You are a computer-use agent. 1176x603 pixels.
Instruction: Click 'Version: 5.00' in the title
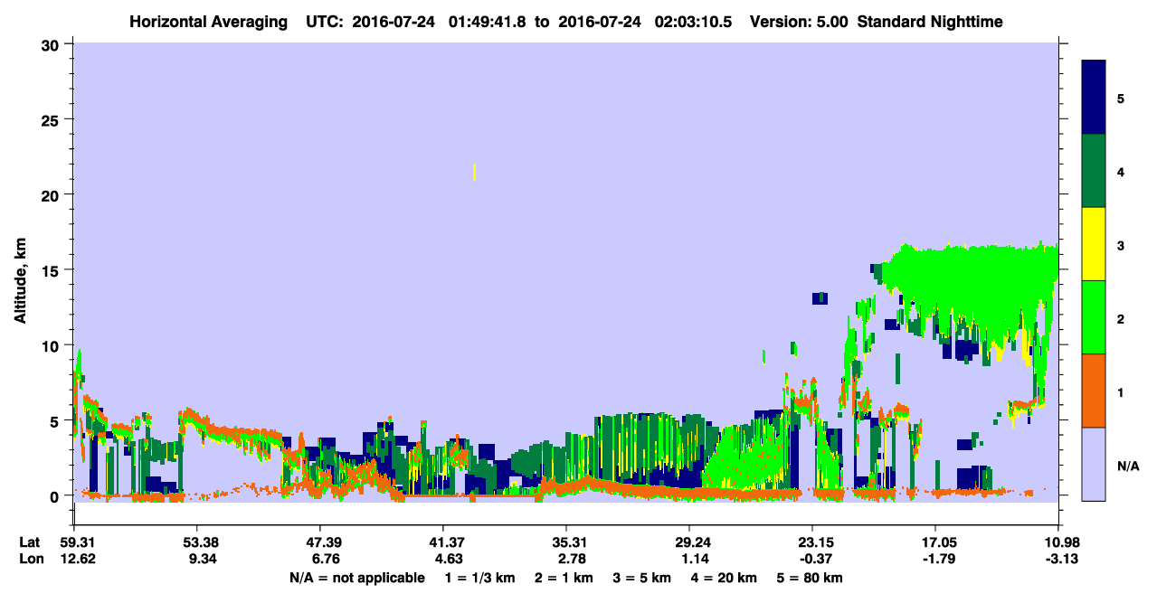[x=799, y=22]
